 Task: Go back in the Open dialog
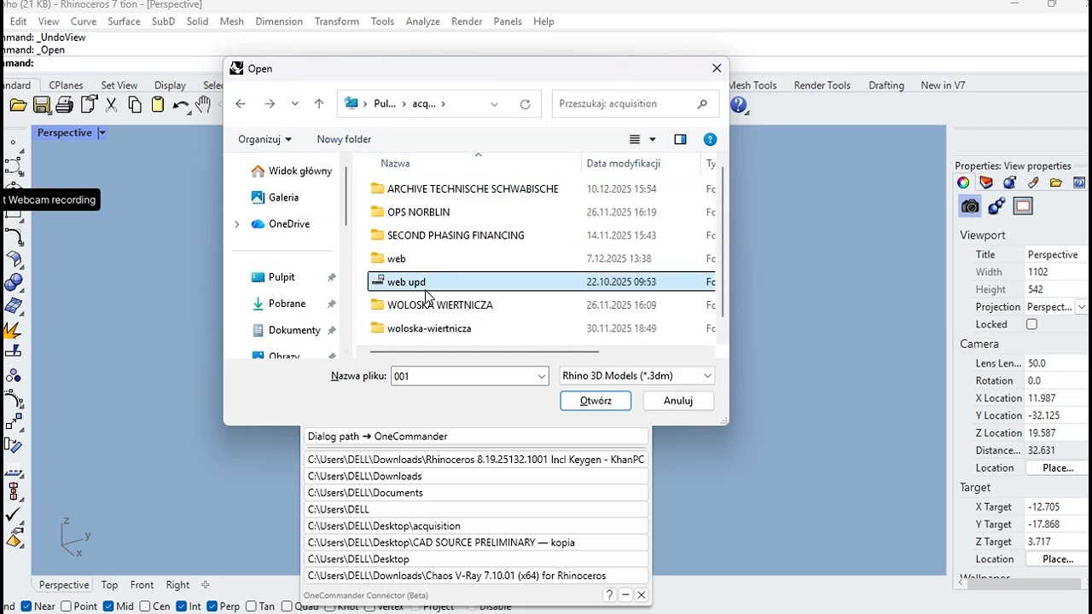click(241, 104)
